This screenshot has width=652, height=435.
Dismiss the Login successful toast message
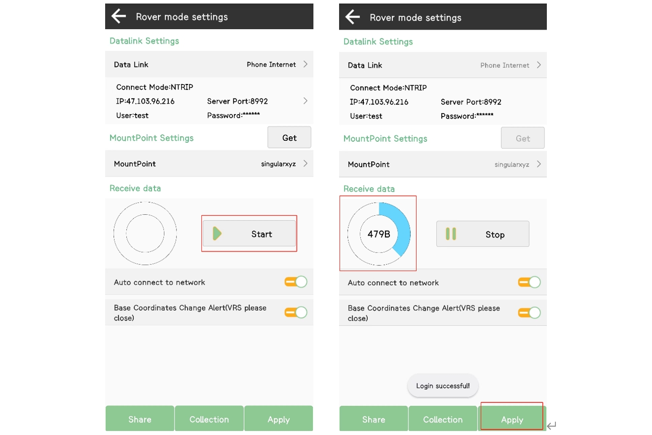click(443, 386)
